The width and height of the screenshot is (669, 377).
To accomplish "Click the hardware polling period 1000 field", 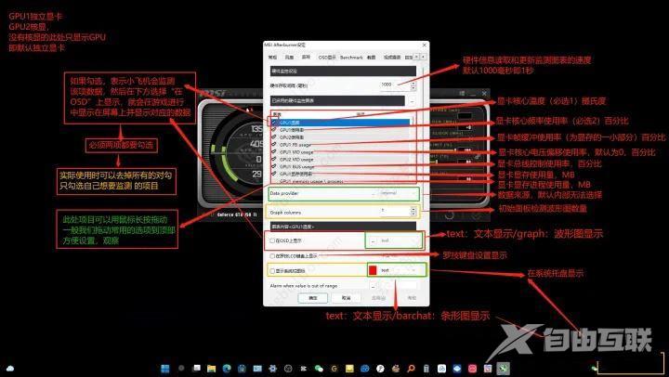I will coord(395,85).
